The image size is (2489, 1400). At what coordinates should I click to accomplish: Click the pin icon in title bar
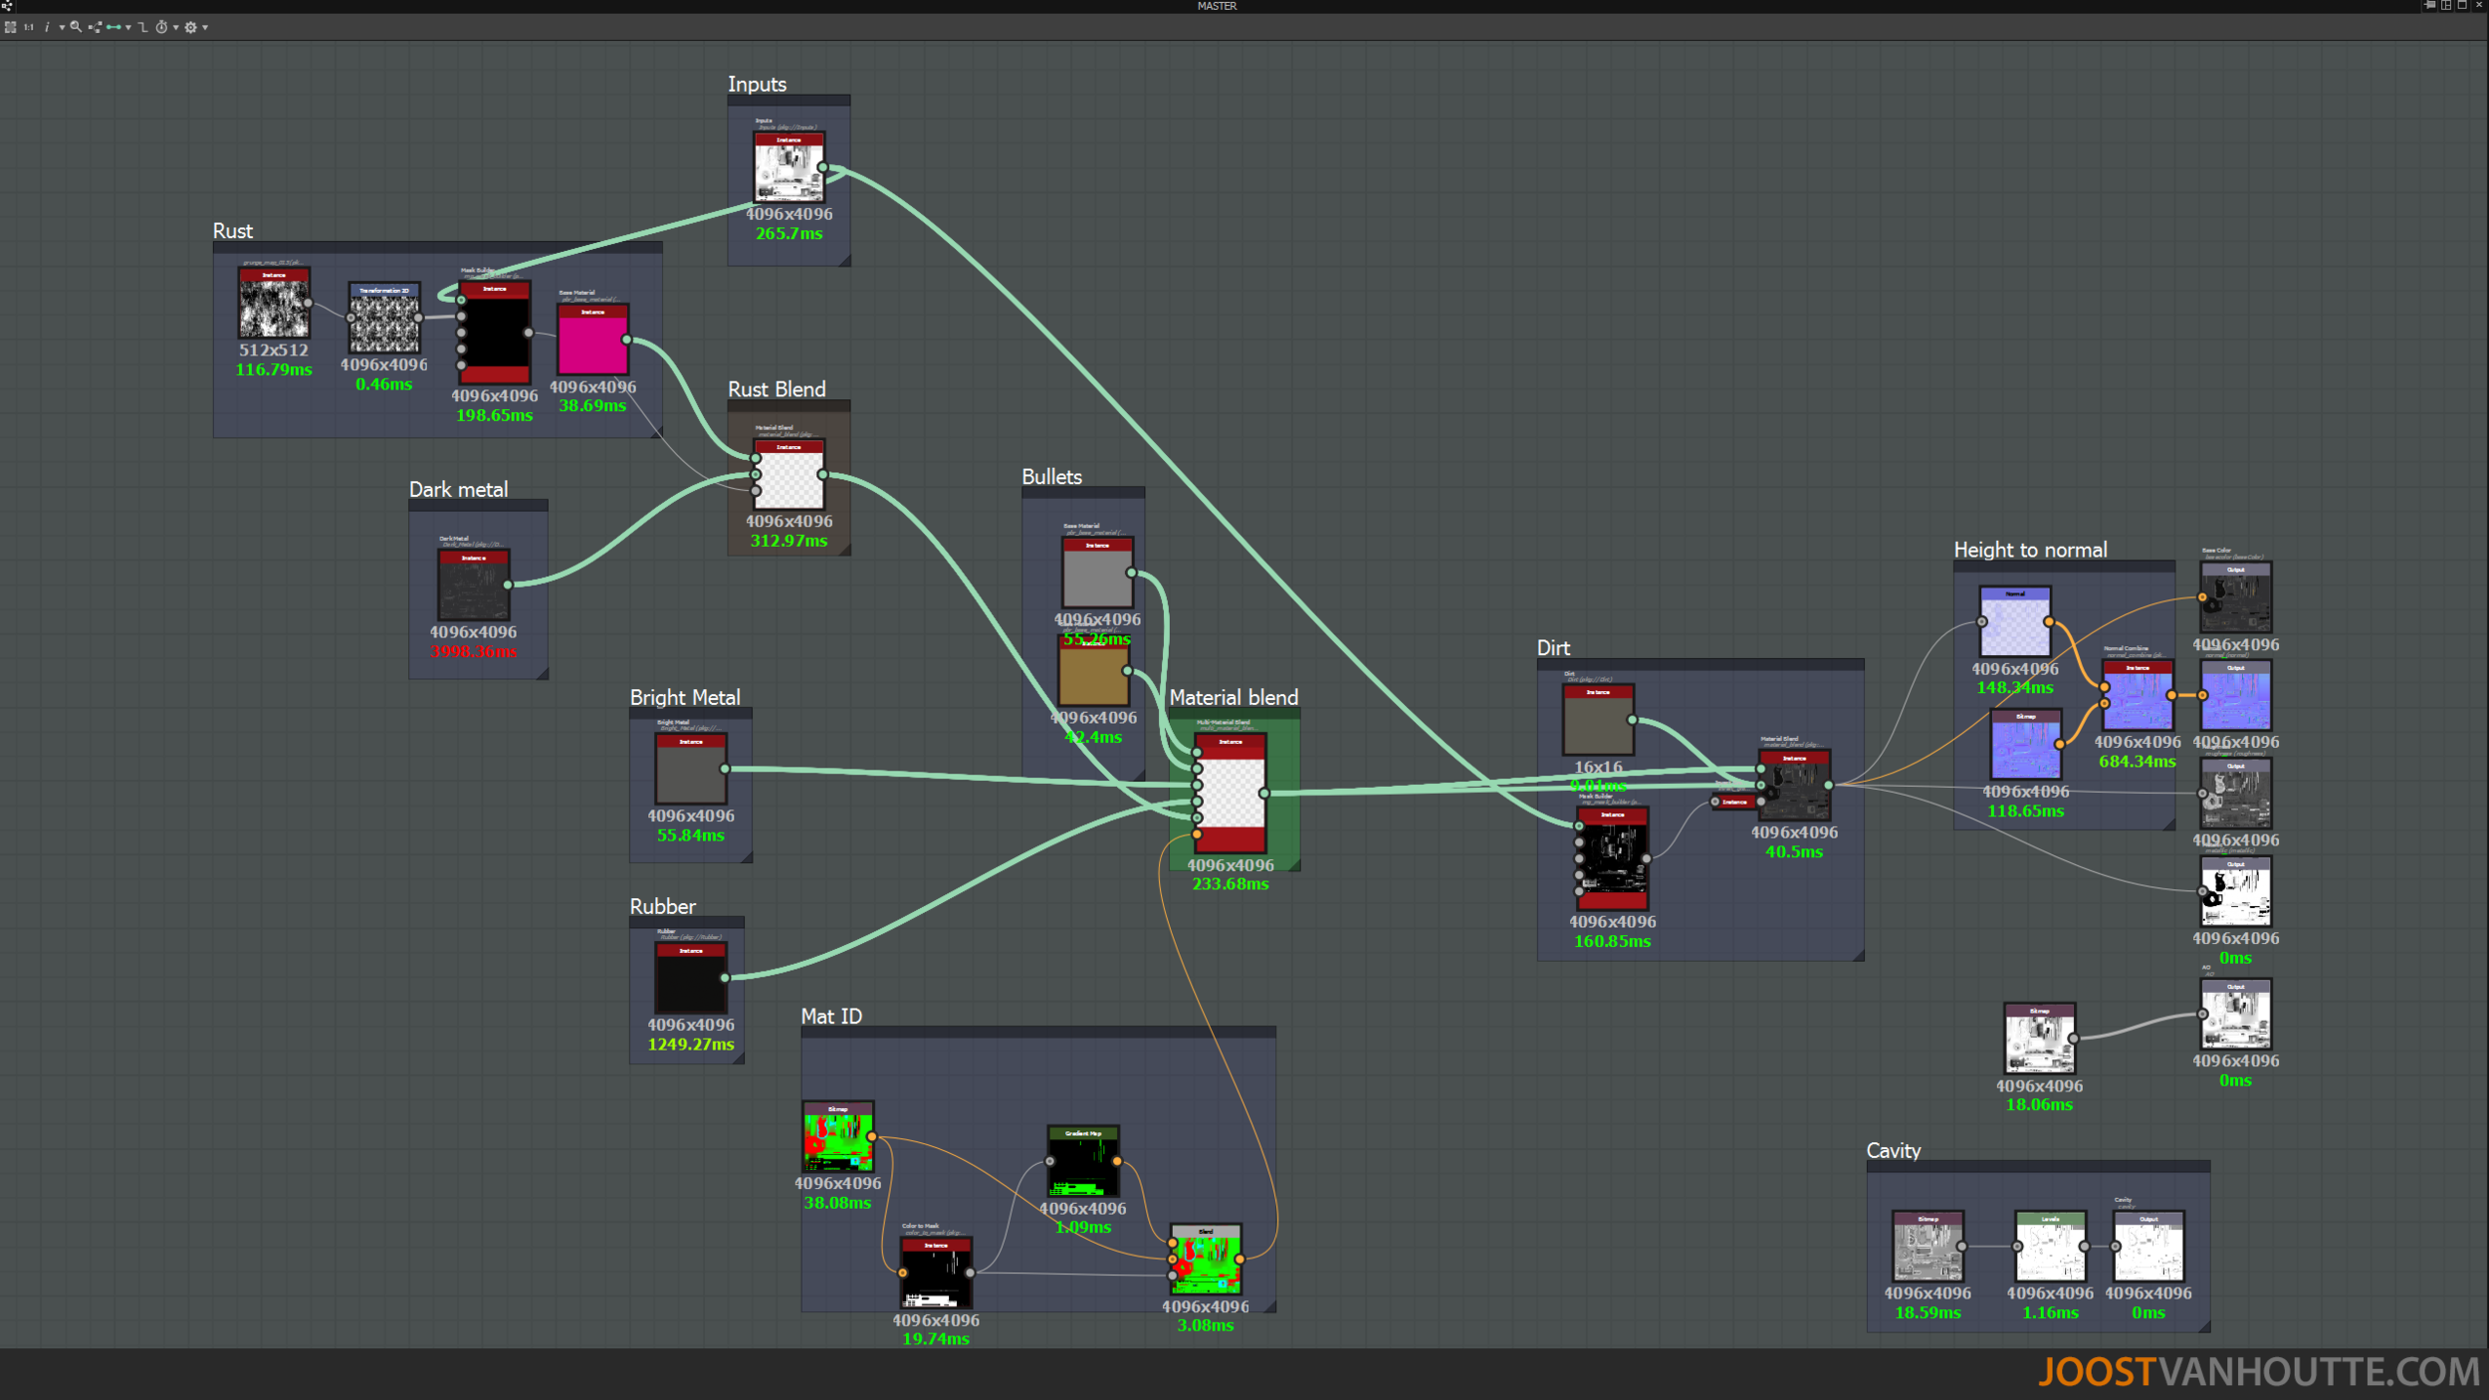pos(2430,5)
